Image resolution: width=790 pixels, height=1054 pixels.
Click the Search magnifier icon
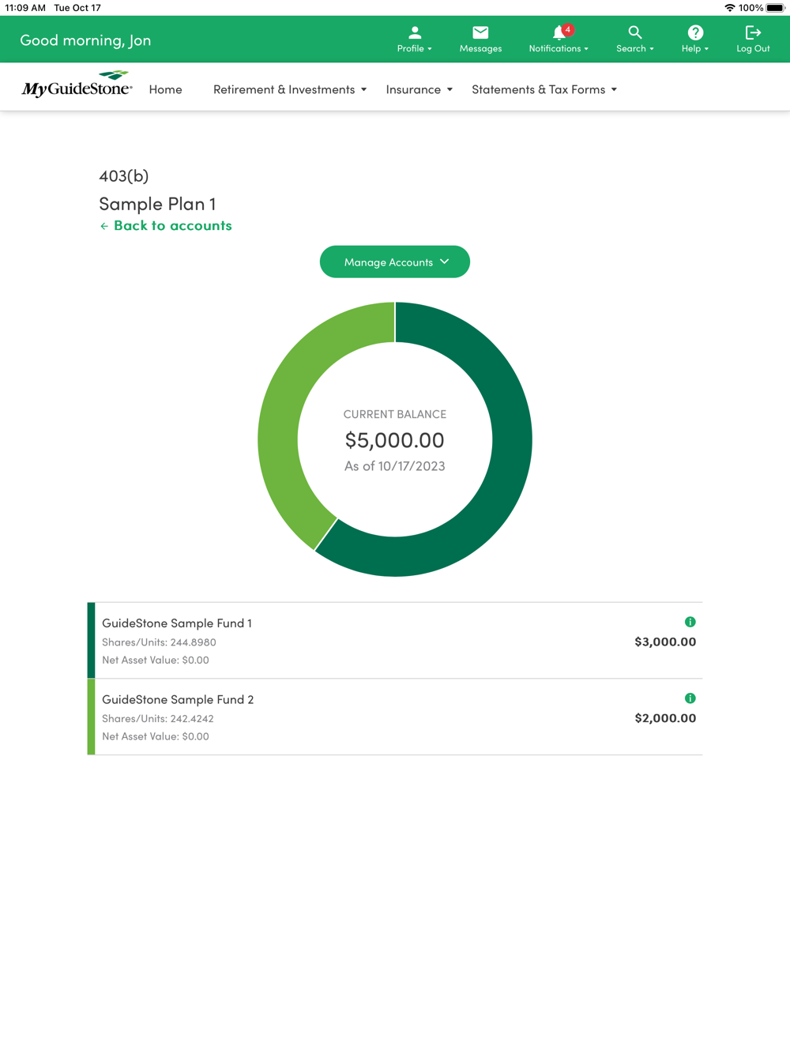pyautogui.click(x=635, y=32)
